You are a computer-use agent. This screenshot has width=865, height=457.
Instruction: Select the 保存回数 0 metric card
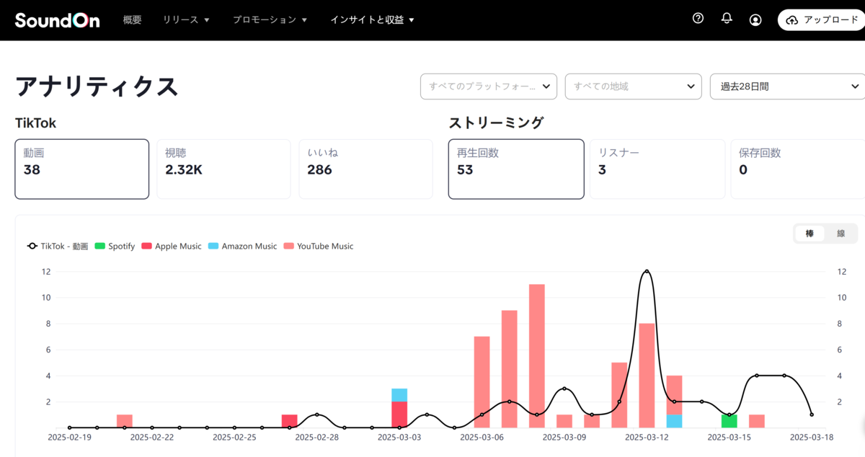(798, 169)
